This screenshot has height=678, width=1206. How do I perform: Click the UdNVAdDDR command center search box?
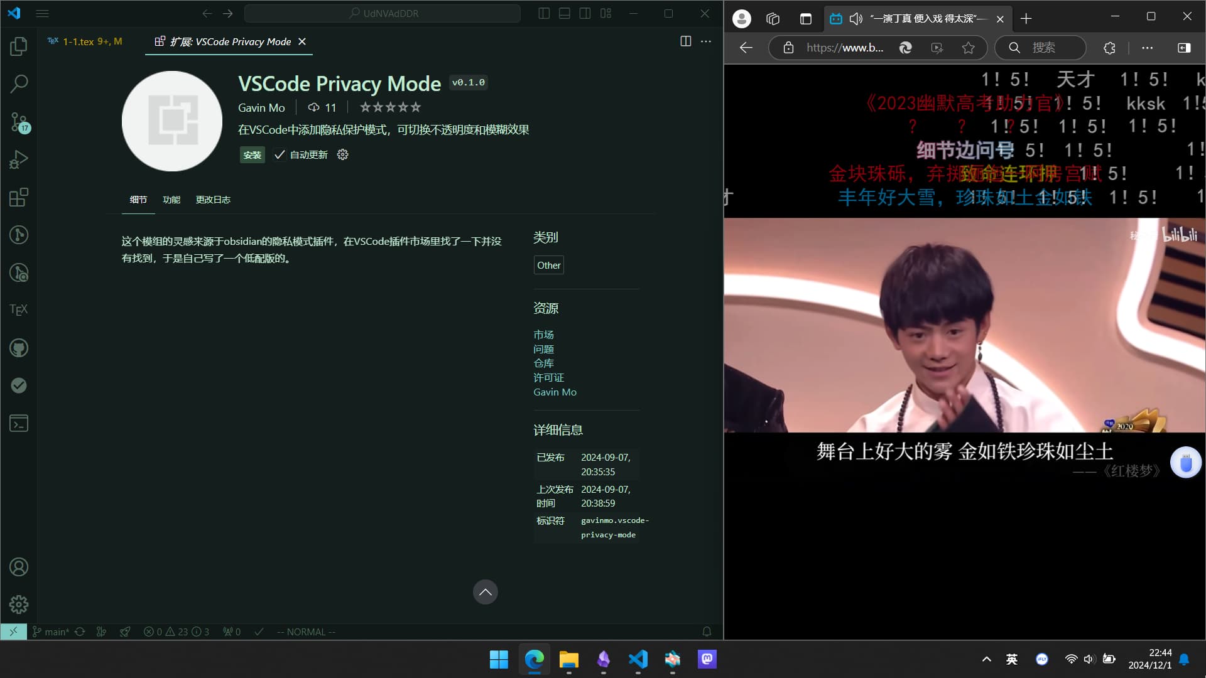tap(383, 13)
